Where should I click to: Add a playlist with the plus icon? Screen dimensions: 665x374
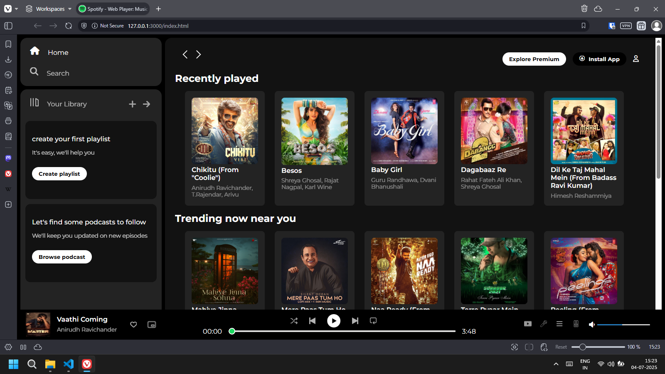pyautogui.click(x=132, y=104)
